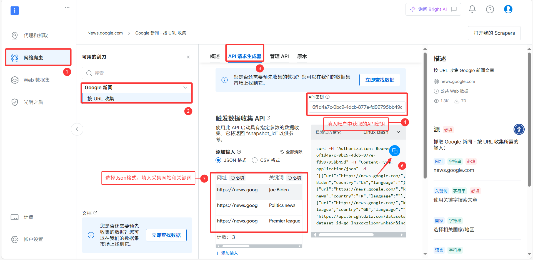Ask Bright AI assistant
This screenshot has height=260, width=533.
(433, 9)
